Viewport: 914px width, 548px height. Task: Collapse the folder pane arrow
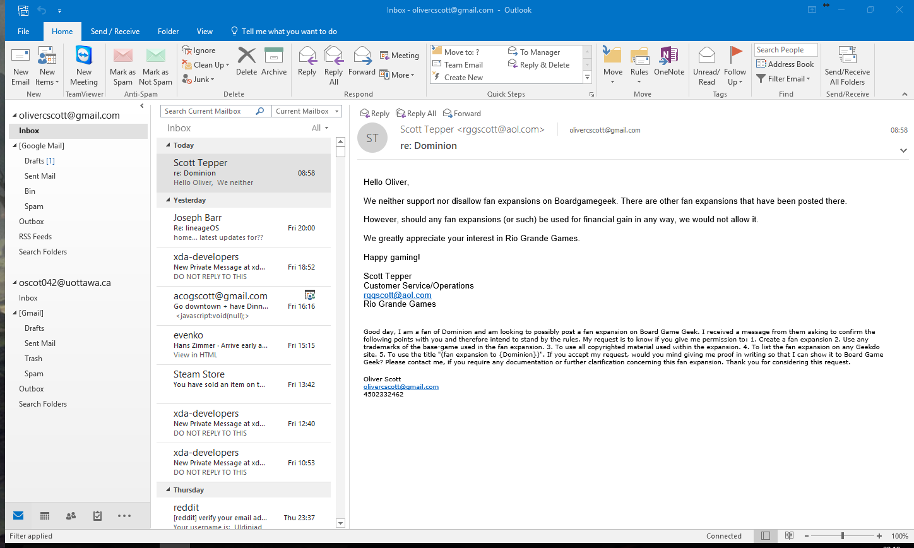(142, 106)
